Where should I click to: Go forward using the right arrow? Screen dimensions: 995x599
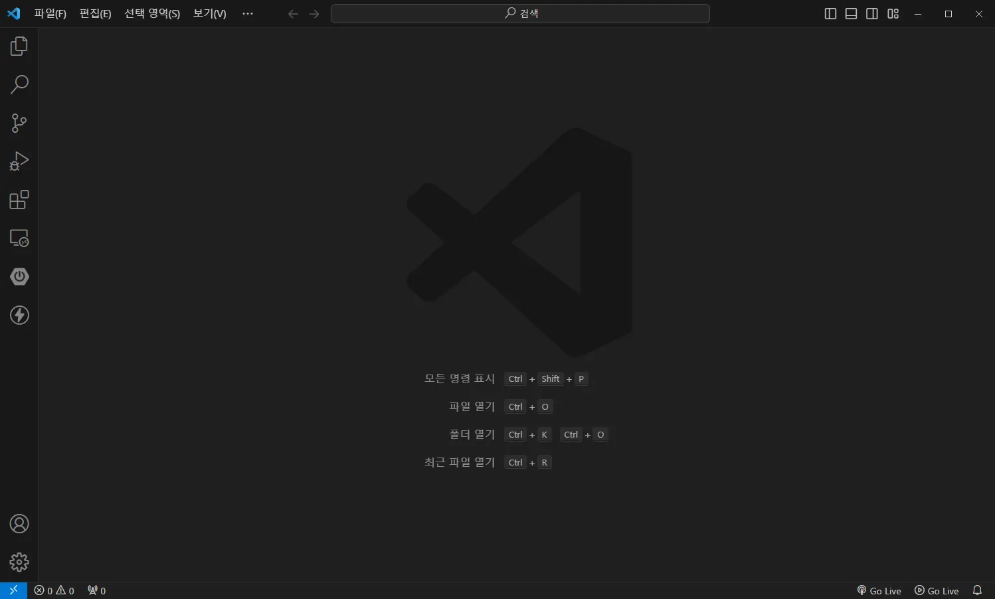click(x=314, y=14)
